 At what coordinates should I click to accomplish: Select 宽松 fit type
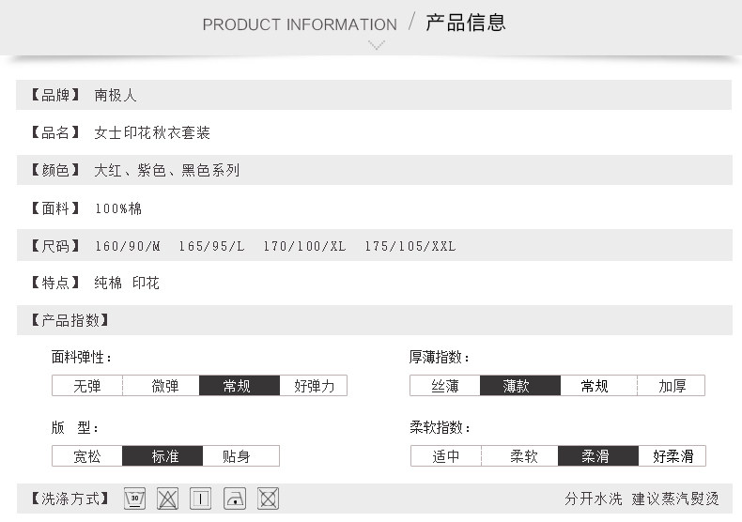[x=87, y=457]
